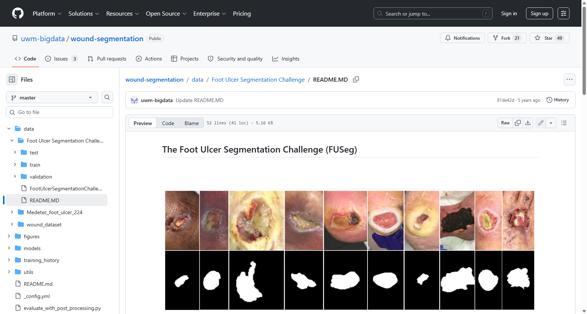587x314 pixels.
Task: Open the master branch selector
Action: coord(52,97)
